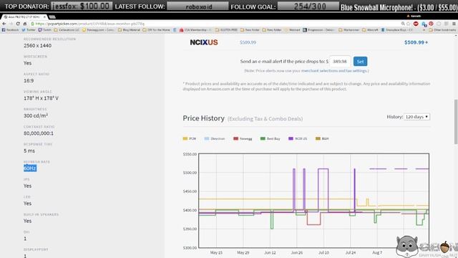458x258 pixels.
Task: Bookmark this page with the star icon
Action: [x=409, y=24]
